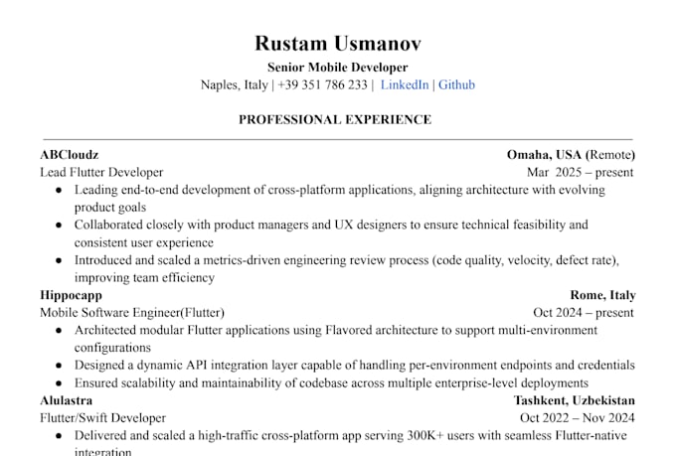The image size is (676, 456).
Task: Click the 'PROFESSIONAL EXPERIENCE' section heading
Action: [335, 120]
